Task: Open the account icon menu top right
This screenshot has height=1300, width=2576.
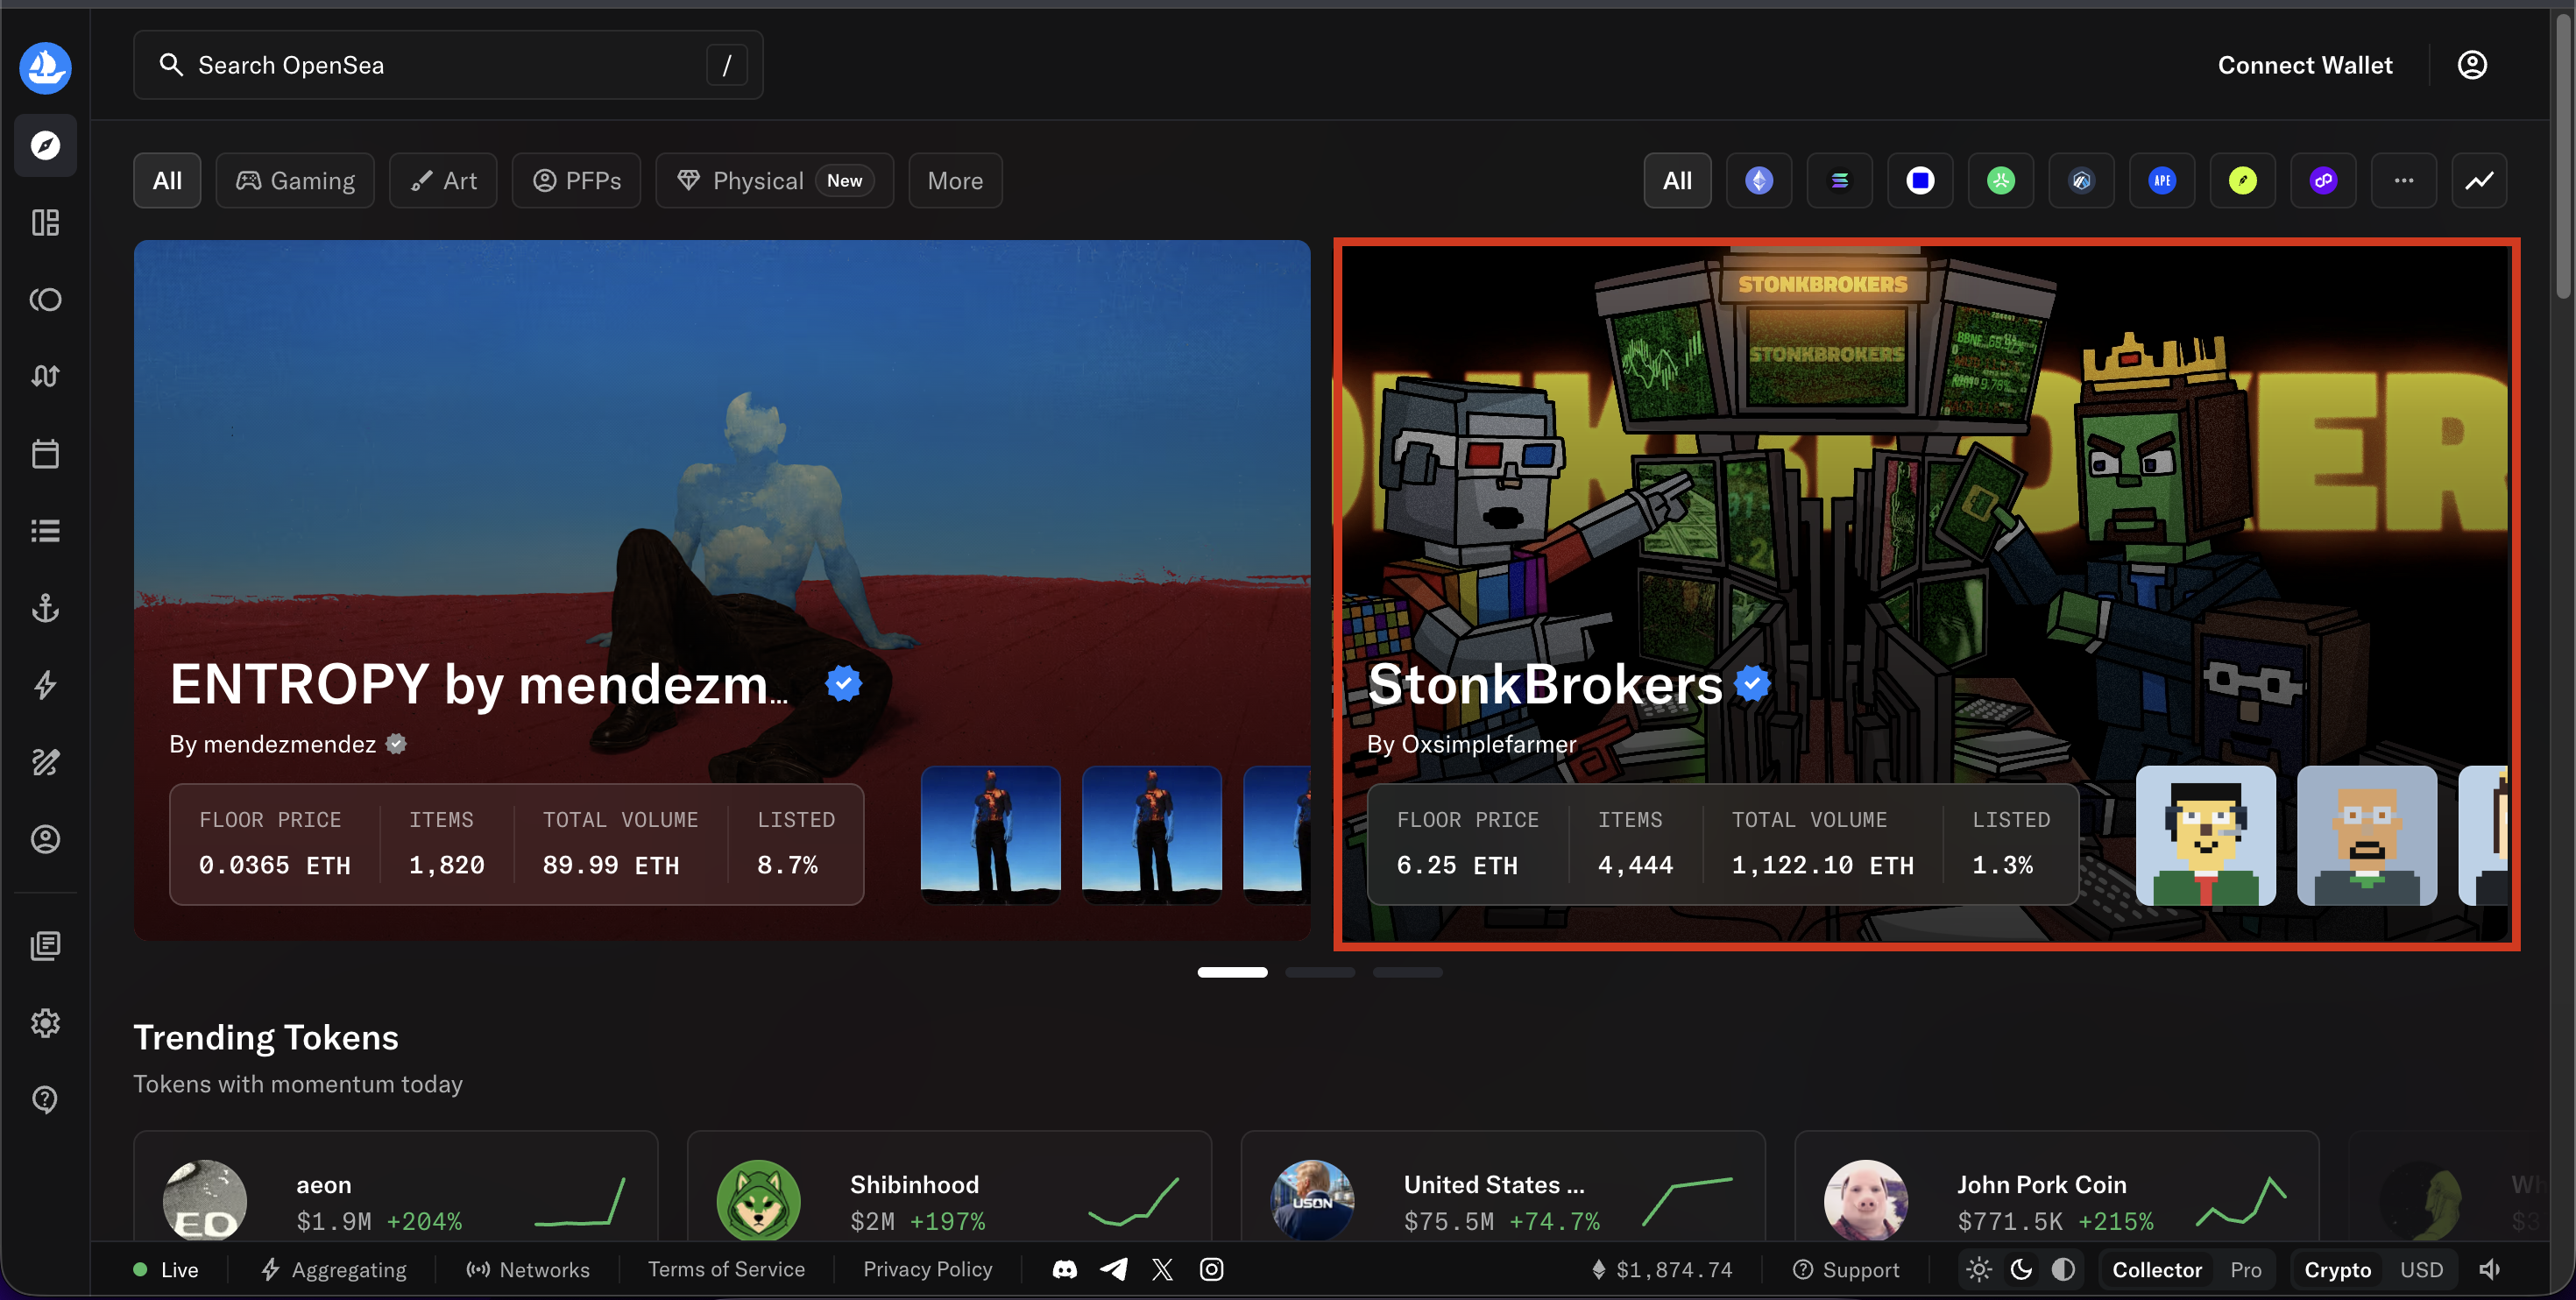Action: pos(2472,64)
